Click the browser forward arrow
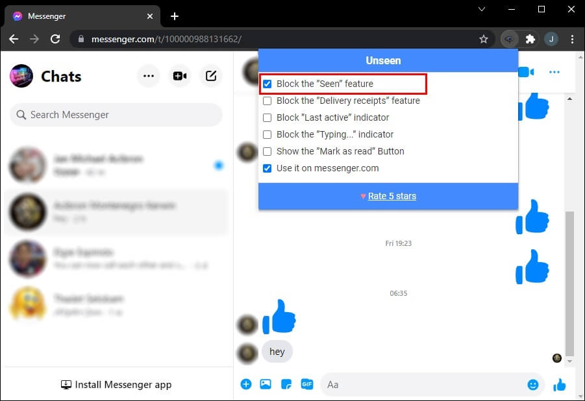This screenshot has width=585, height=401. [34, 39]
